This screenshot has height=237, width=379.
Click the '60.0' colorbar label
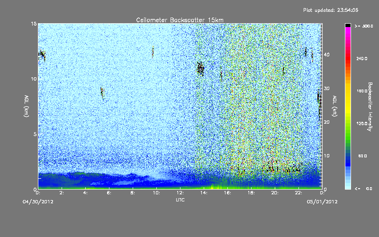click(362, 156)
